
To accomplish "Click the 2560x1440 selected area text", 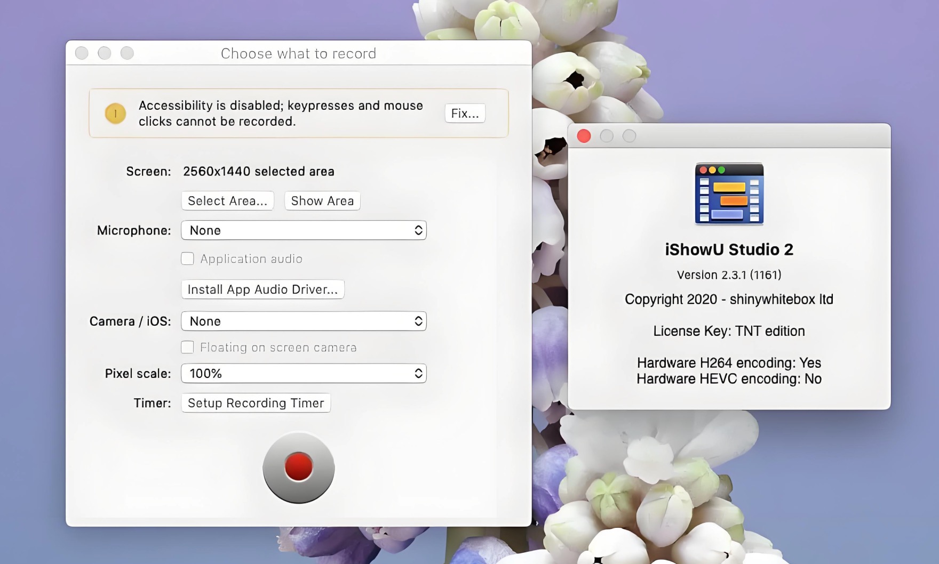I will pos(259,171).
